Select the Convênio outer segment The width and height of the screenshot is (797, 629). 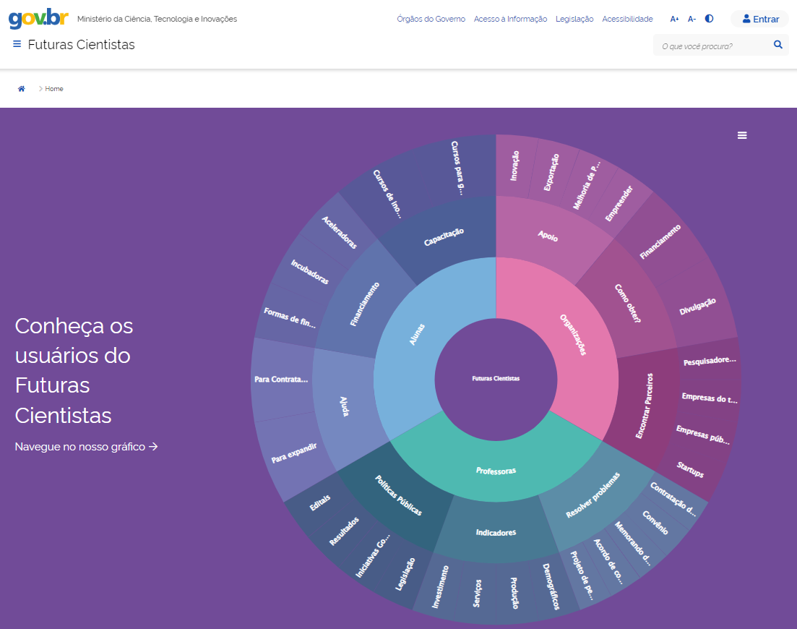click(655, 522)
